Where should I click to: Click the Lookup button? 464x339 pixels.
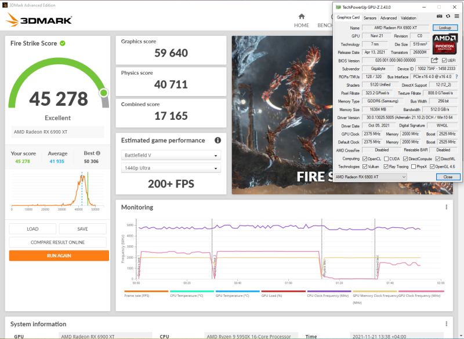(445, 27)
